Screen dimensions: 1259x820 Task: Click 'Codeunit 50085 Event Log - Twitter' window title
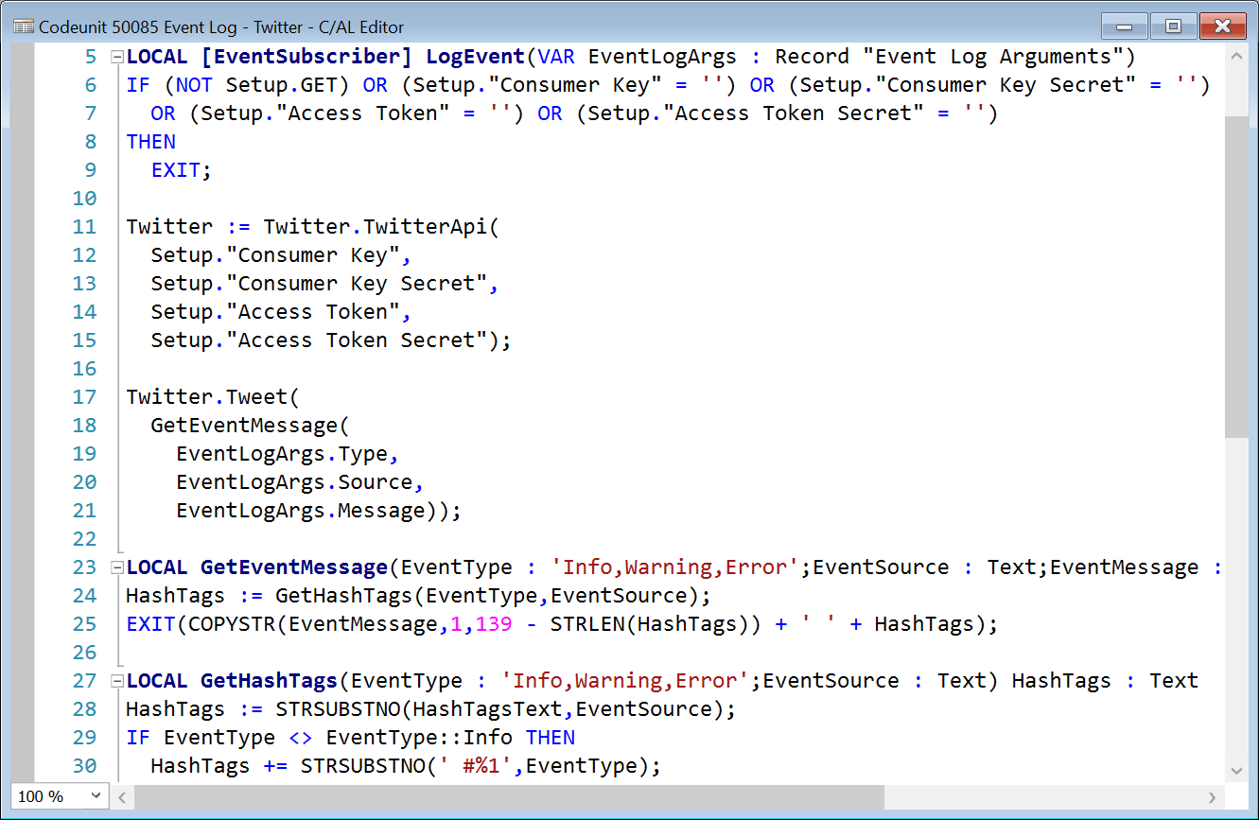point(171,27)
